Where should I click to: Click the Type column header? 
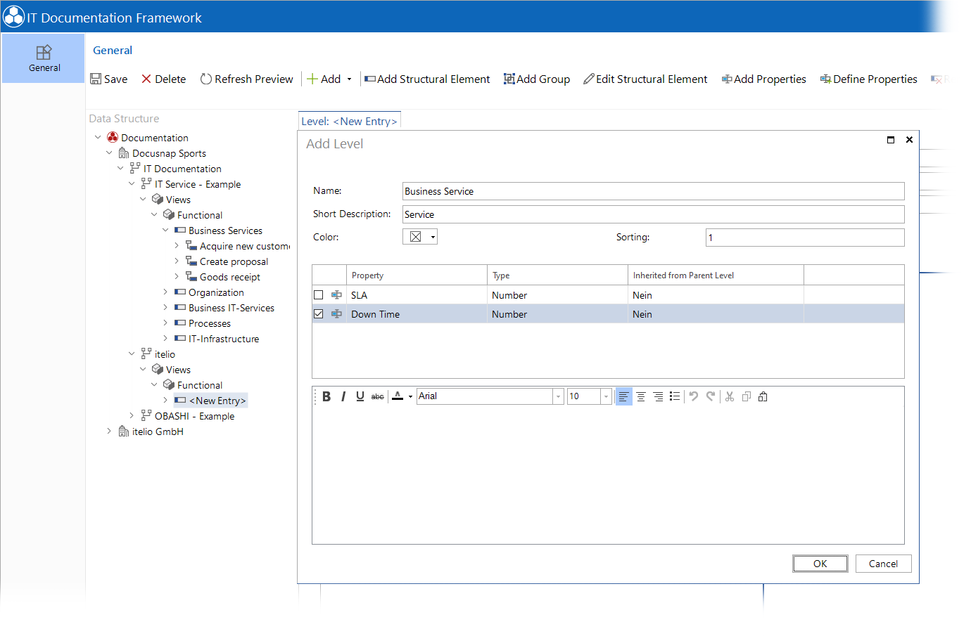557,275
